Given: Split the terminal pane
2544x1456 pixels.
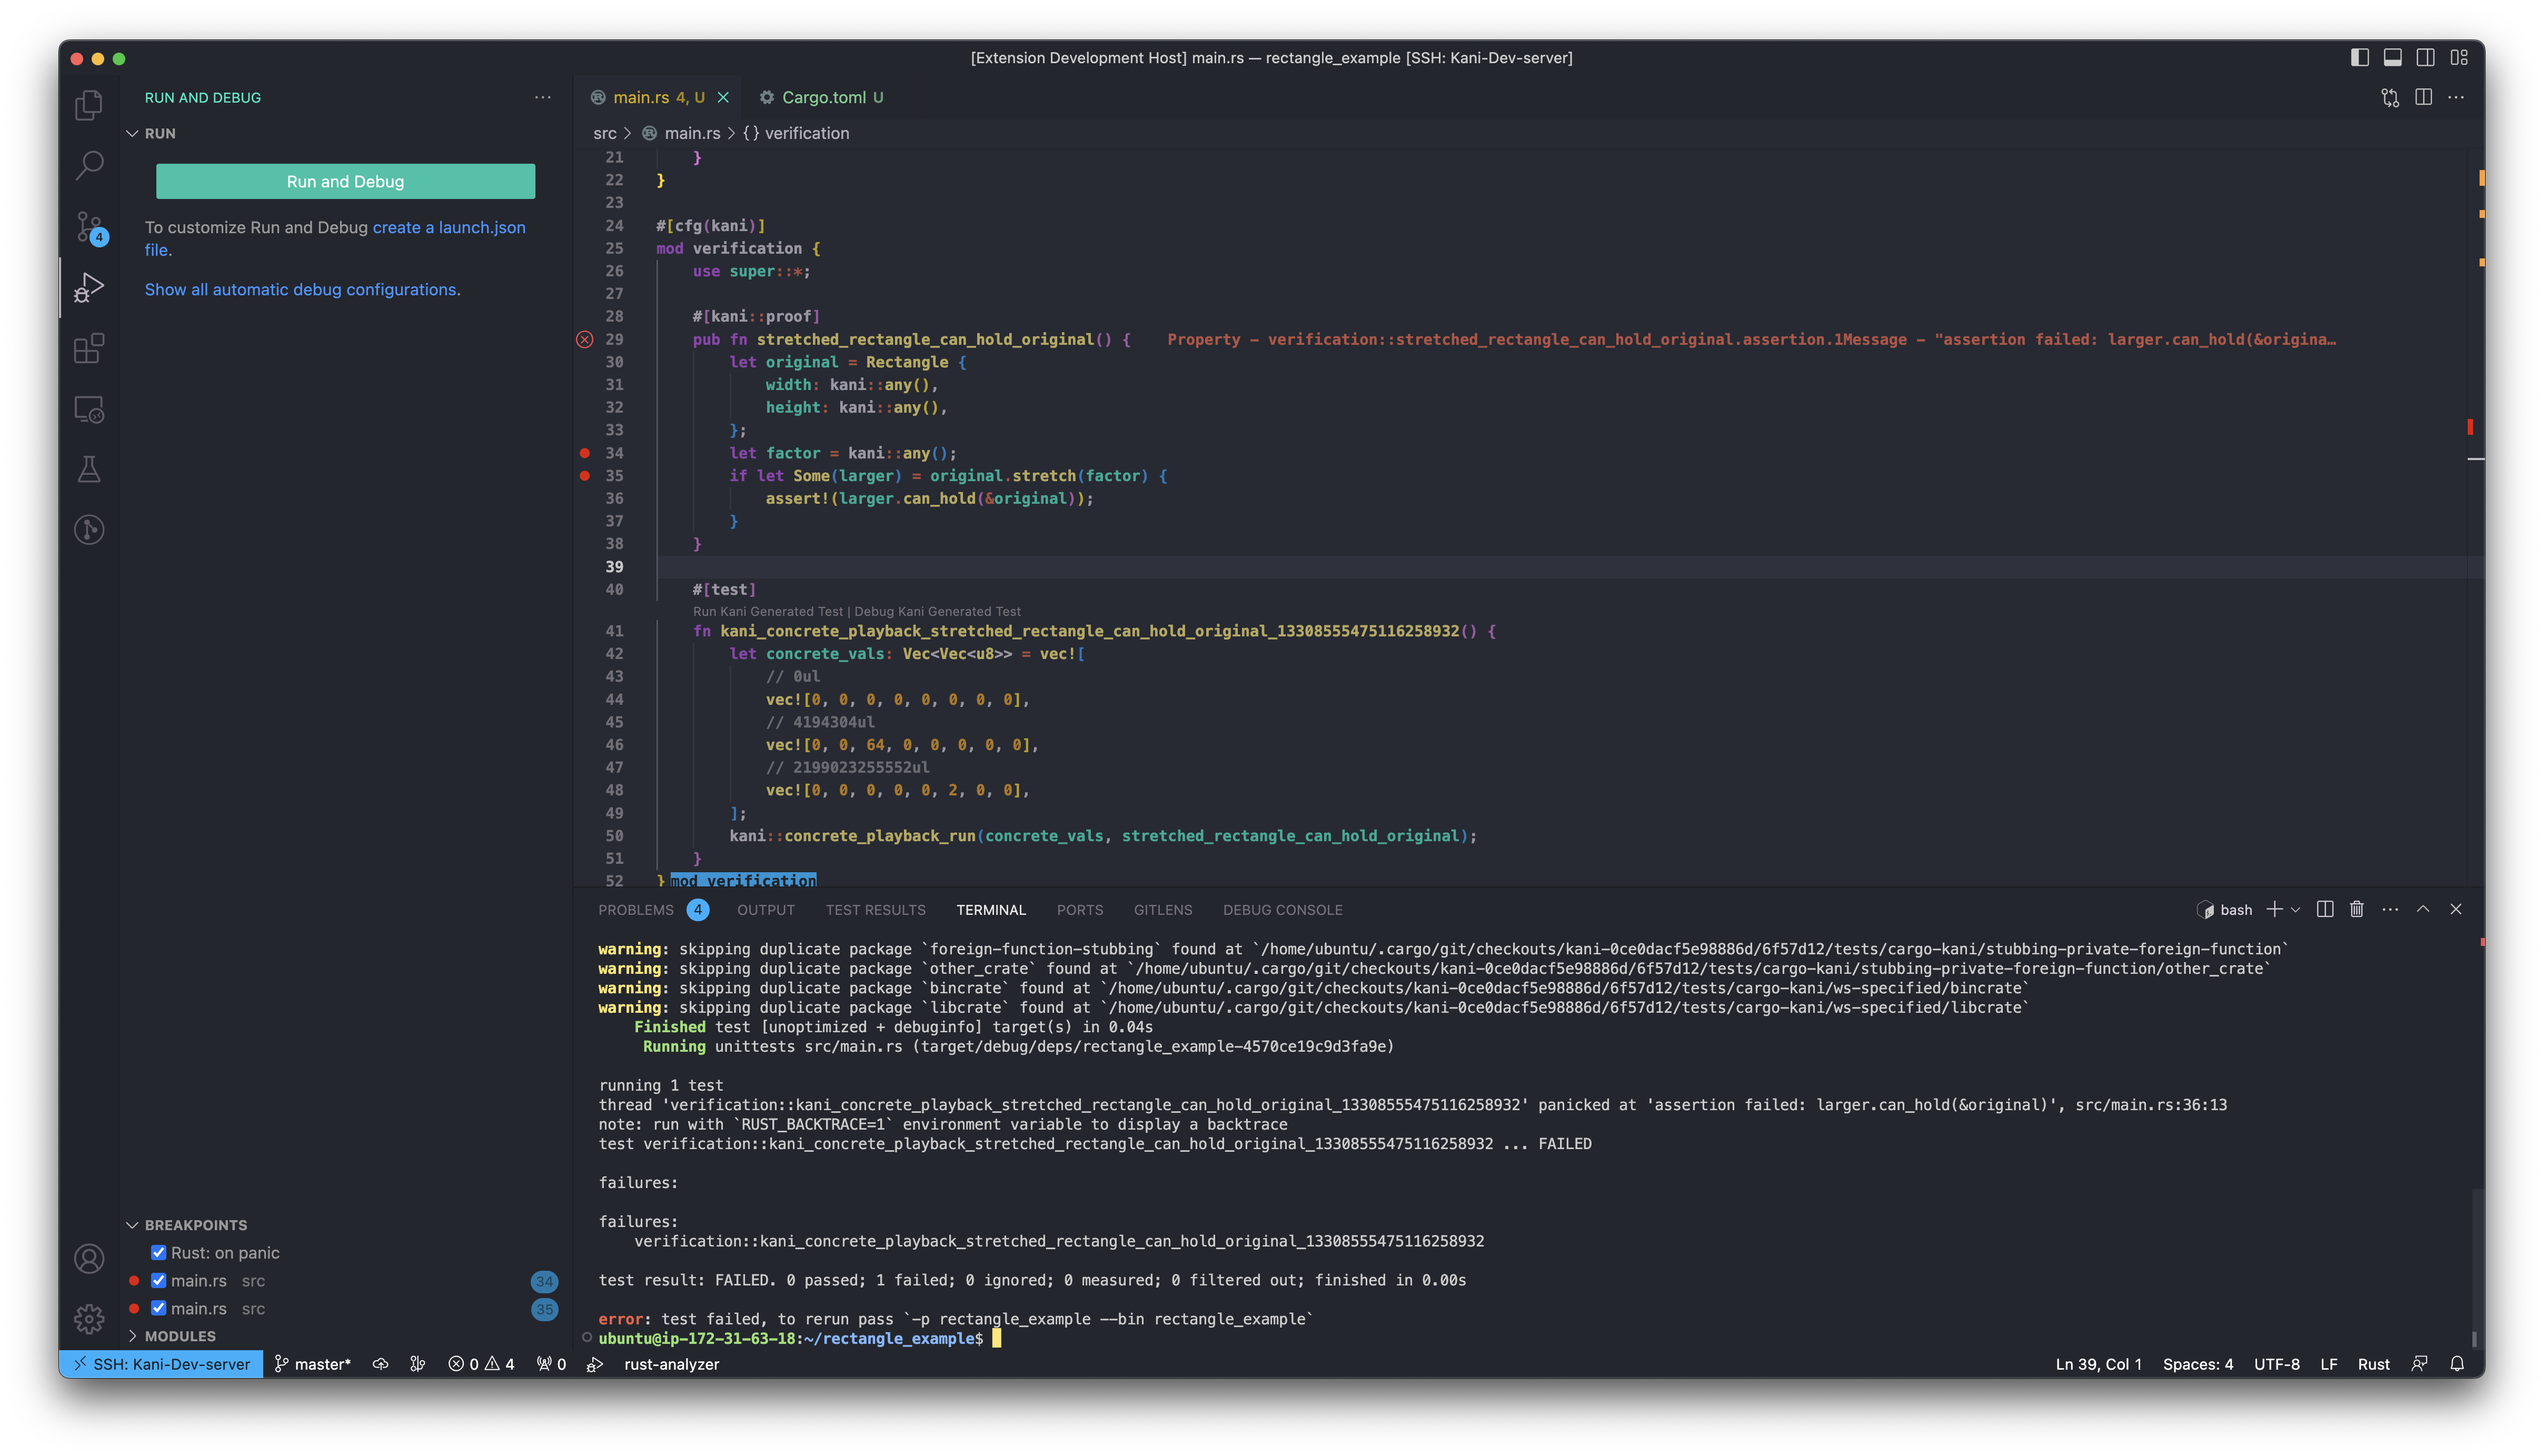Looking at the screenshot, I should (2324, 909).
